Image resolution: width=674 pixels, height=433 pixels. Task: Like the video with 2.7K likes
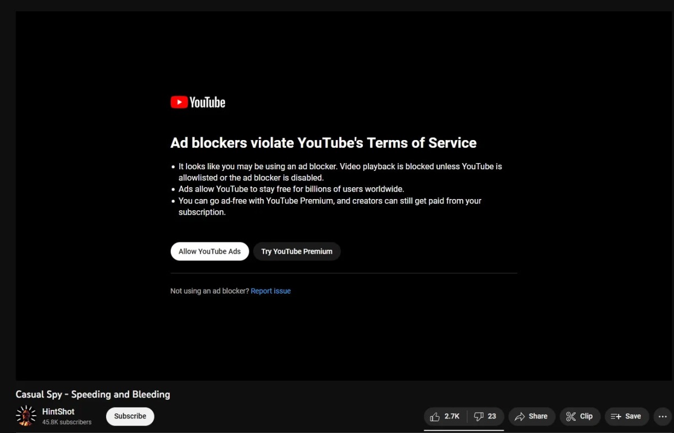pos(445,417)
